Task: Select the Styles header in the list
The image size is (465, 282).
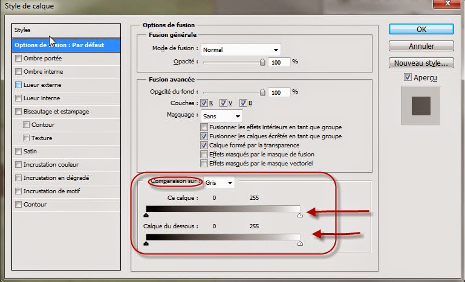Action: pos(66,30)
